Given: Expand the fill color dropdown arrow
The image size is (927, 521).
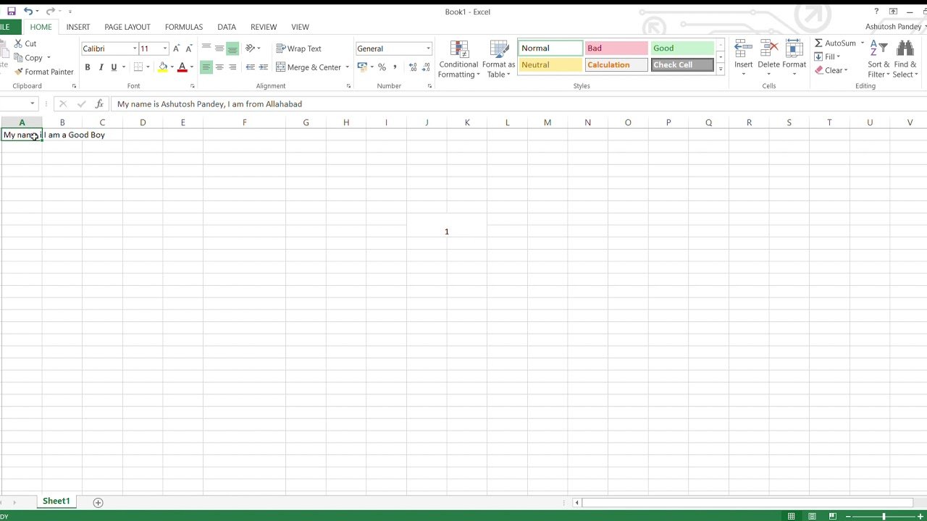Looking at the screenshot, I should tap(172, 67).
